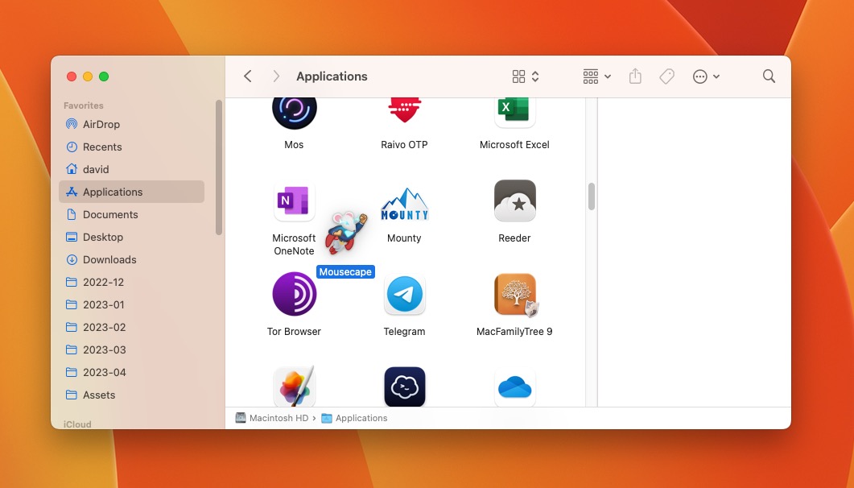Click the Edit Tags toolbar icon

point(666,77)
